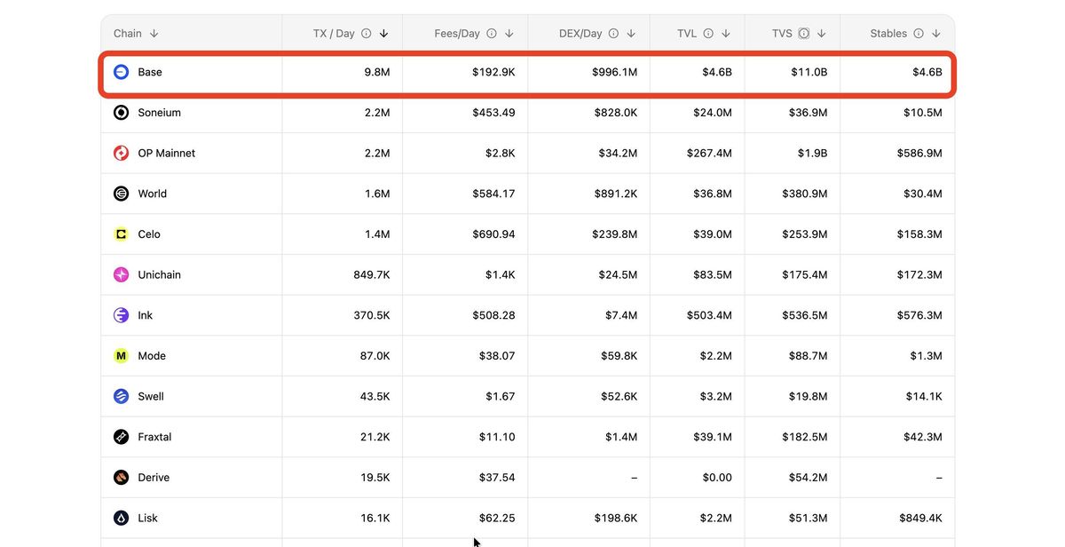Click the World chain logo icon
Screen dimensions: 1065x547
coord(122,194)
